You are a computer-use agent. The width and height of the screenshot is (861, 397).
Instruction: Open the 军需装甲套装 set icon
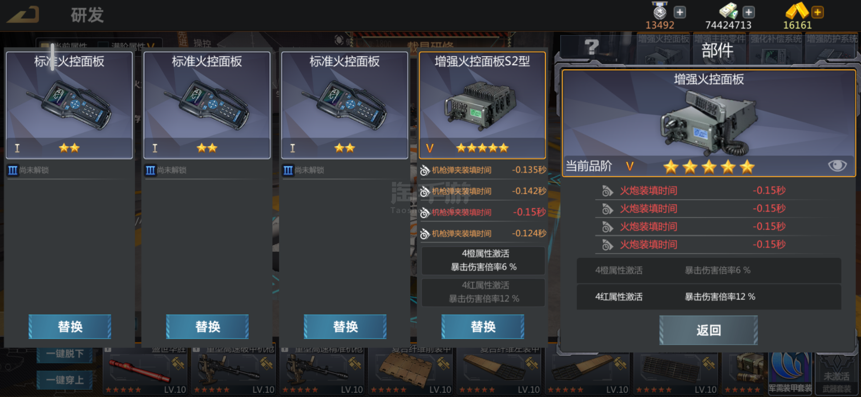pos(790,372)
